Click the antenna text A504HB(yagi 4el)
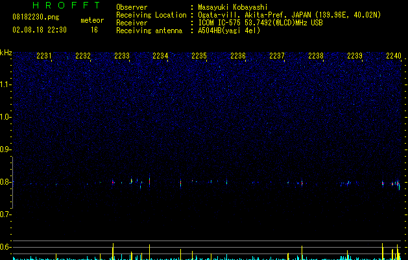 [x=229, y=31]
